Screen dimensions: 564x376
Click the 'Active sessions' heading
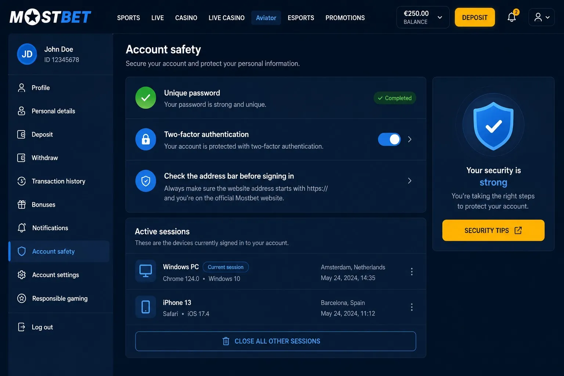(162, 231)
